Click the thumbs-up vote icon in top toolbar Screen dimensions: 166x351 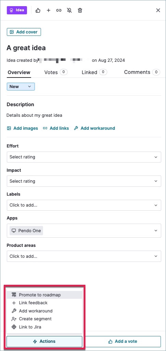click(38, 10)
